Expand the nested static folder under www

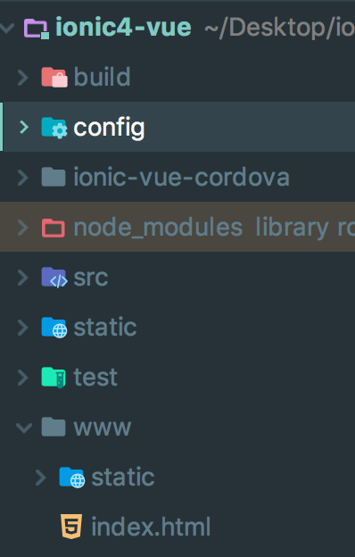tap(41, 478)
